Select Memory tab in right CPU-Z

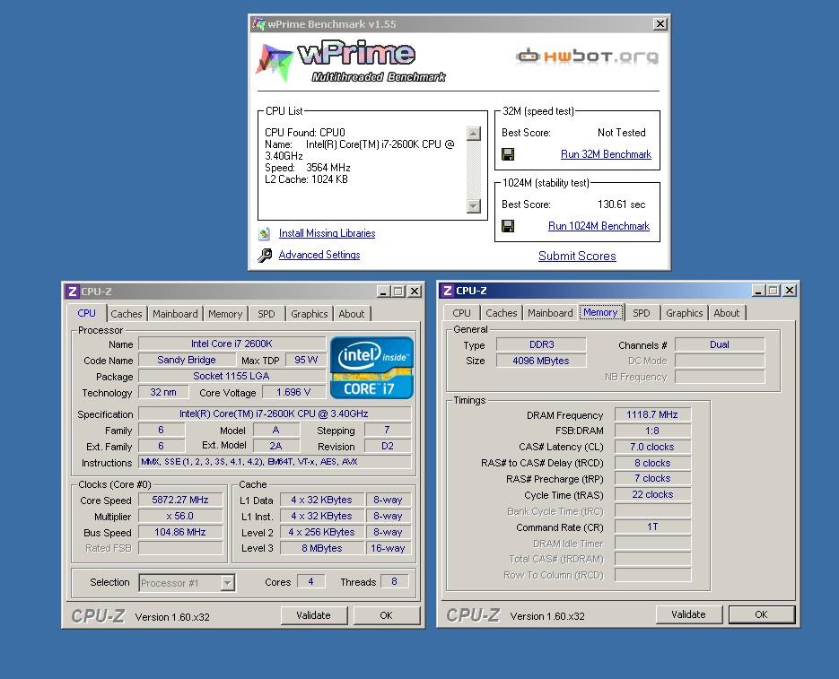pos(600,312)
